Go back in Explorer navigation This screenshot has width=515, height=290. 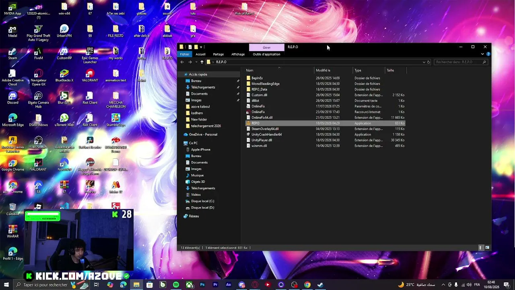pyautogui.click(x=182, y=62)
